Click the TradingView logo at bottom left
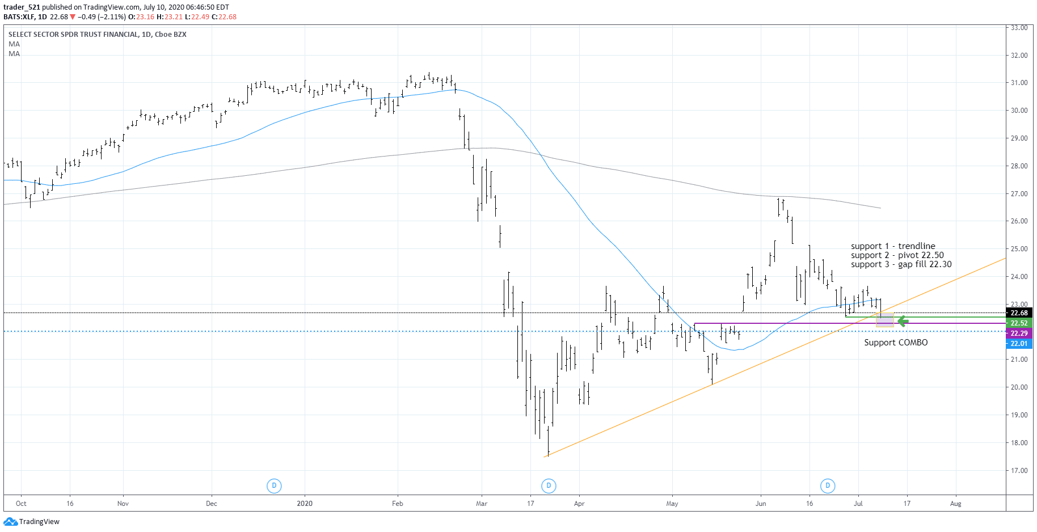The width and height of the screenshot is (1037, 532). coord(31,521)
